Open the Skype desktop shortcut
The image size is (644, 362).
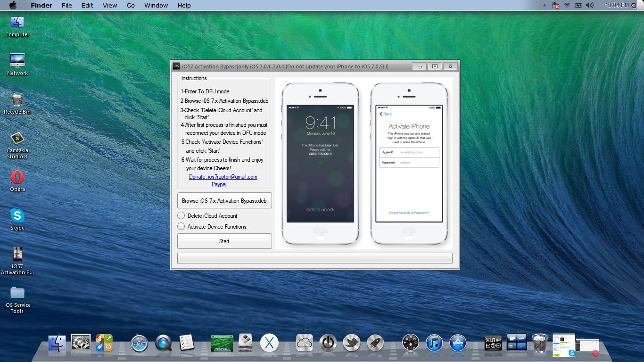point(17,216)
